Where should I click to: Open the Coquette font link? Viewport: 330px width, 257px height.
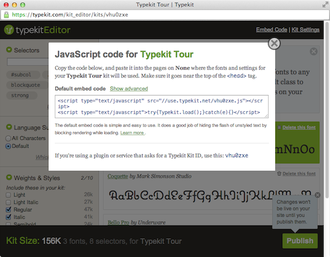(x=118, y=176)
